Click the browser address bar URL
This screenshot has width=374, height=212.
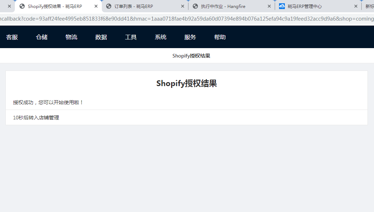181,19
